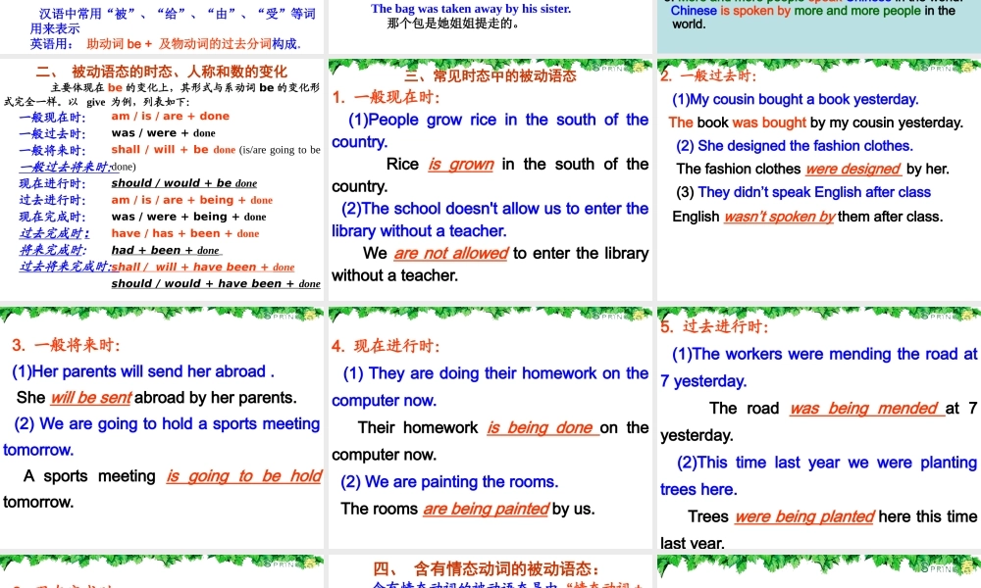Click '(2) We are painting the rooms.'
Viewport: 981px width, 588px height.
coord(449,482)
